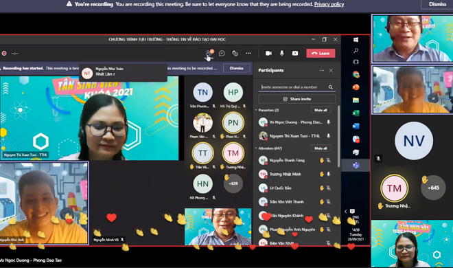453x268 pixels.
Task: Toggle the microphone in the meeting toolbar
Action: pos(281,53)
